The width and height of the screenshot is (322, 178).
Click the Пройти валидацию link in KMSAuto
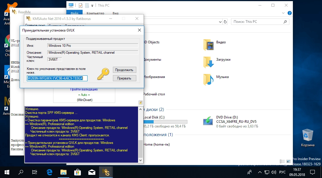click(84, 89)
